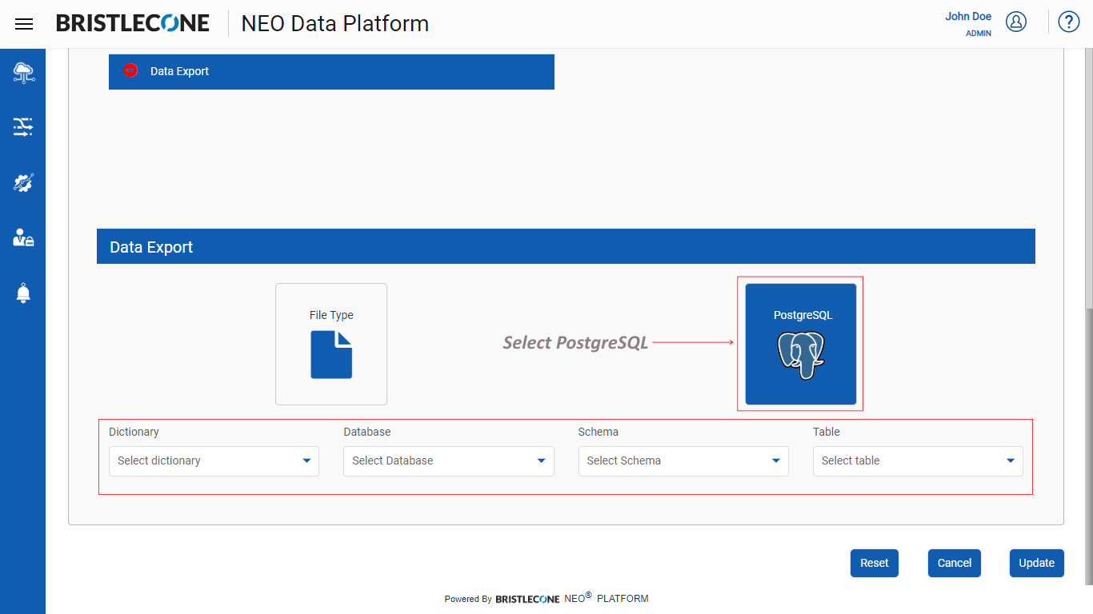The image size is (1093, 614).
Task: Click the Database field label
Action: 367,432
